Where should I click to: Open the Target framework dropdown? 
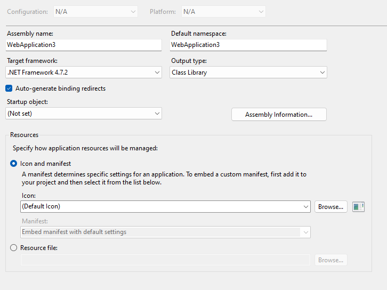coord(84,72)
